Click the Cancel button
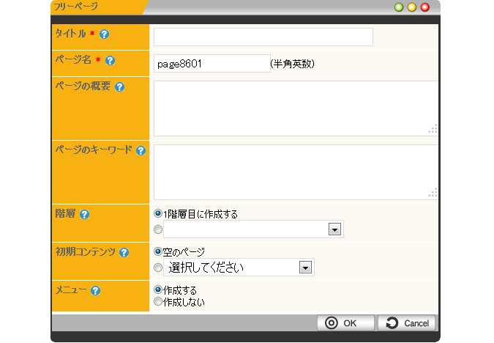494x343 pixels. (406, 322)
